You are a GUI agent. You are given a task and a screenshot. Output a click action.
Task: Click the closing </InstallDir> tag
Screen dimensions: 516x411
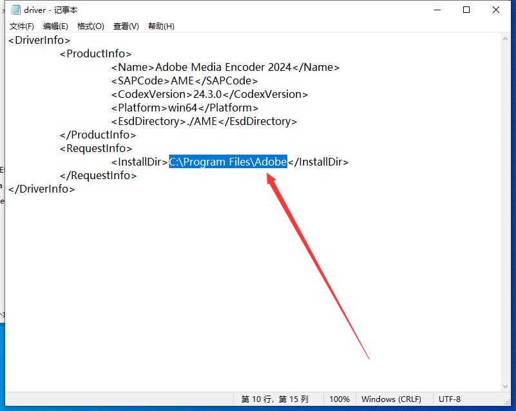tap(318, 162)
